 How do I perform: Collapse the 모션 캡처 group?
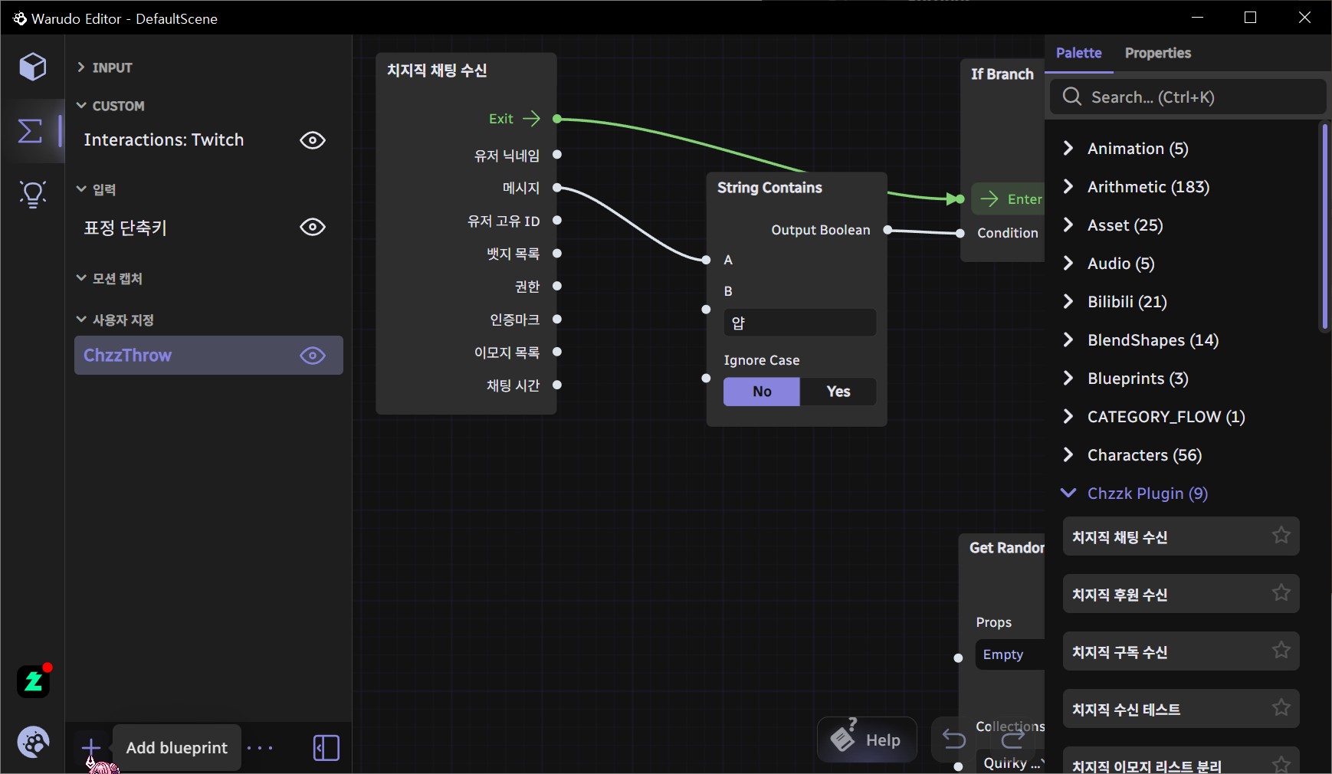81,277
